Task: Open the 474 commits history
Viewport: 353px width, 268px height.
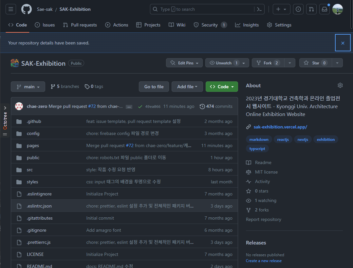Action: click(216, 106)
